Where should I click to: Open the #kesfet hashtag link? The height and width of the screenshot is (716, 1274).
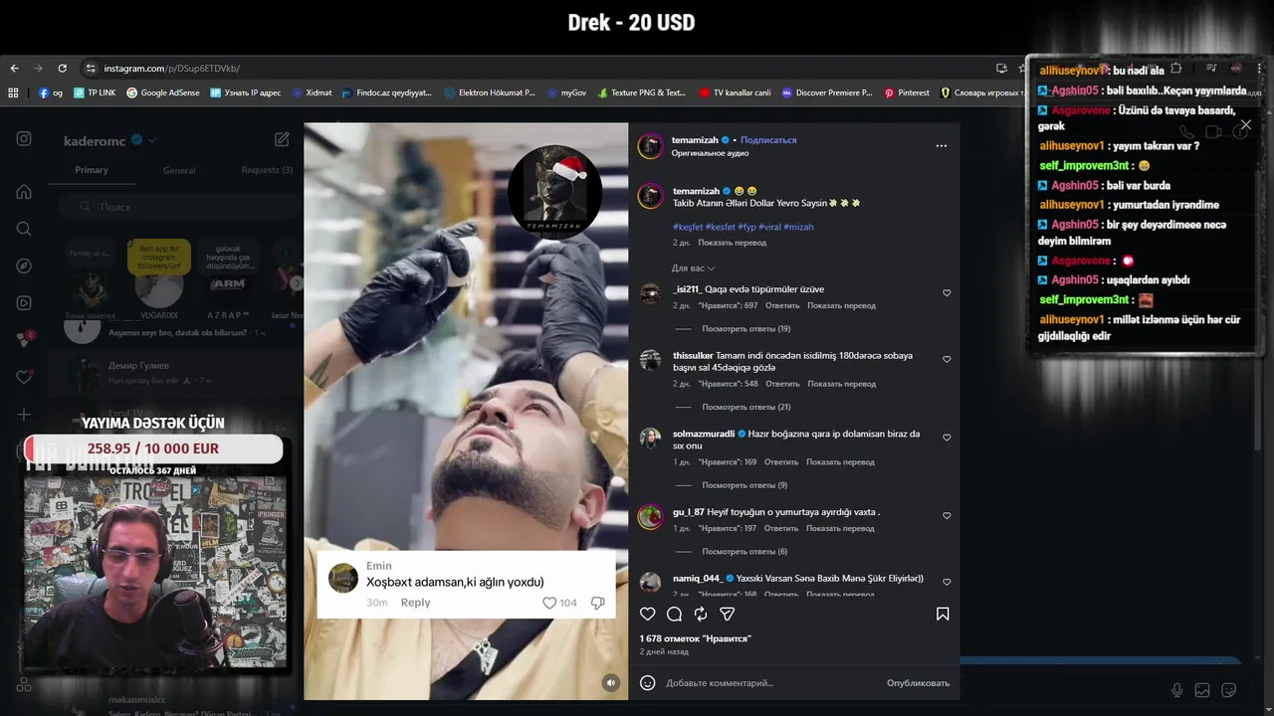[x=722, y=227]
